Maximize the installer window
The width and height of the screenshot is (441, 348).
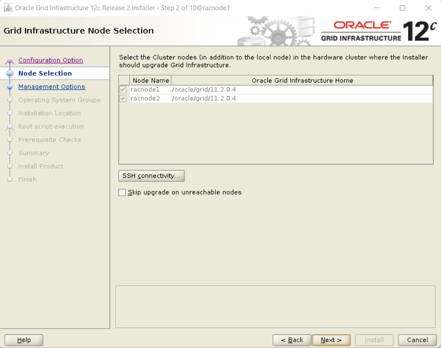click(x=403, y=8)
